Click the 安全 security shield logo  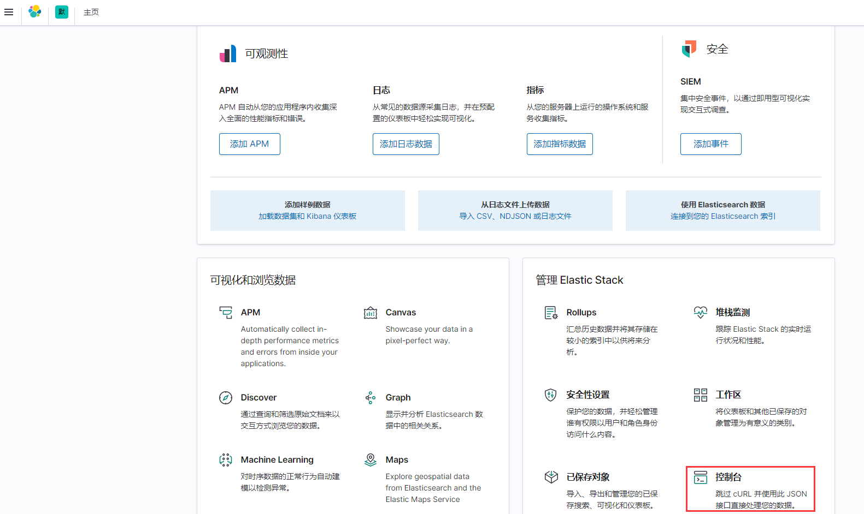coord(689,49)
